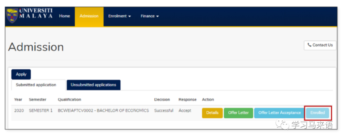Go to the Home menu item
This screenshot has height=140, width=344.
(x=64, y=16)
